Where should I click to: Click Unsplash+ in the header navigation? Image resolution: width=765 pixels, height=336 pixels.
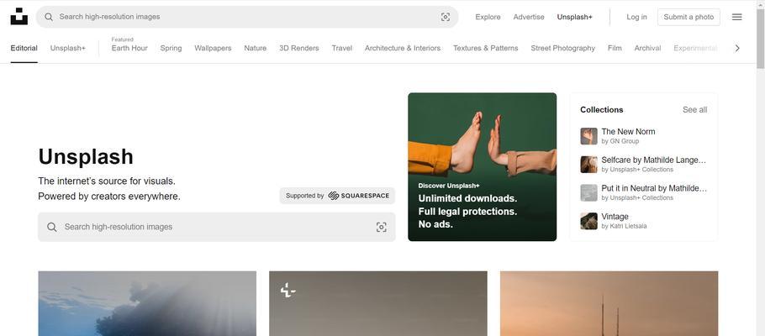coord(575,17)
